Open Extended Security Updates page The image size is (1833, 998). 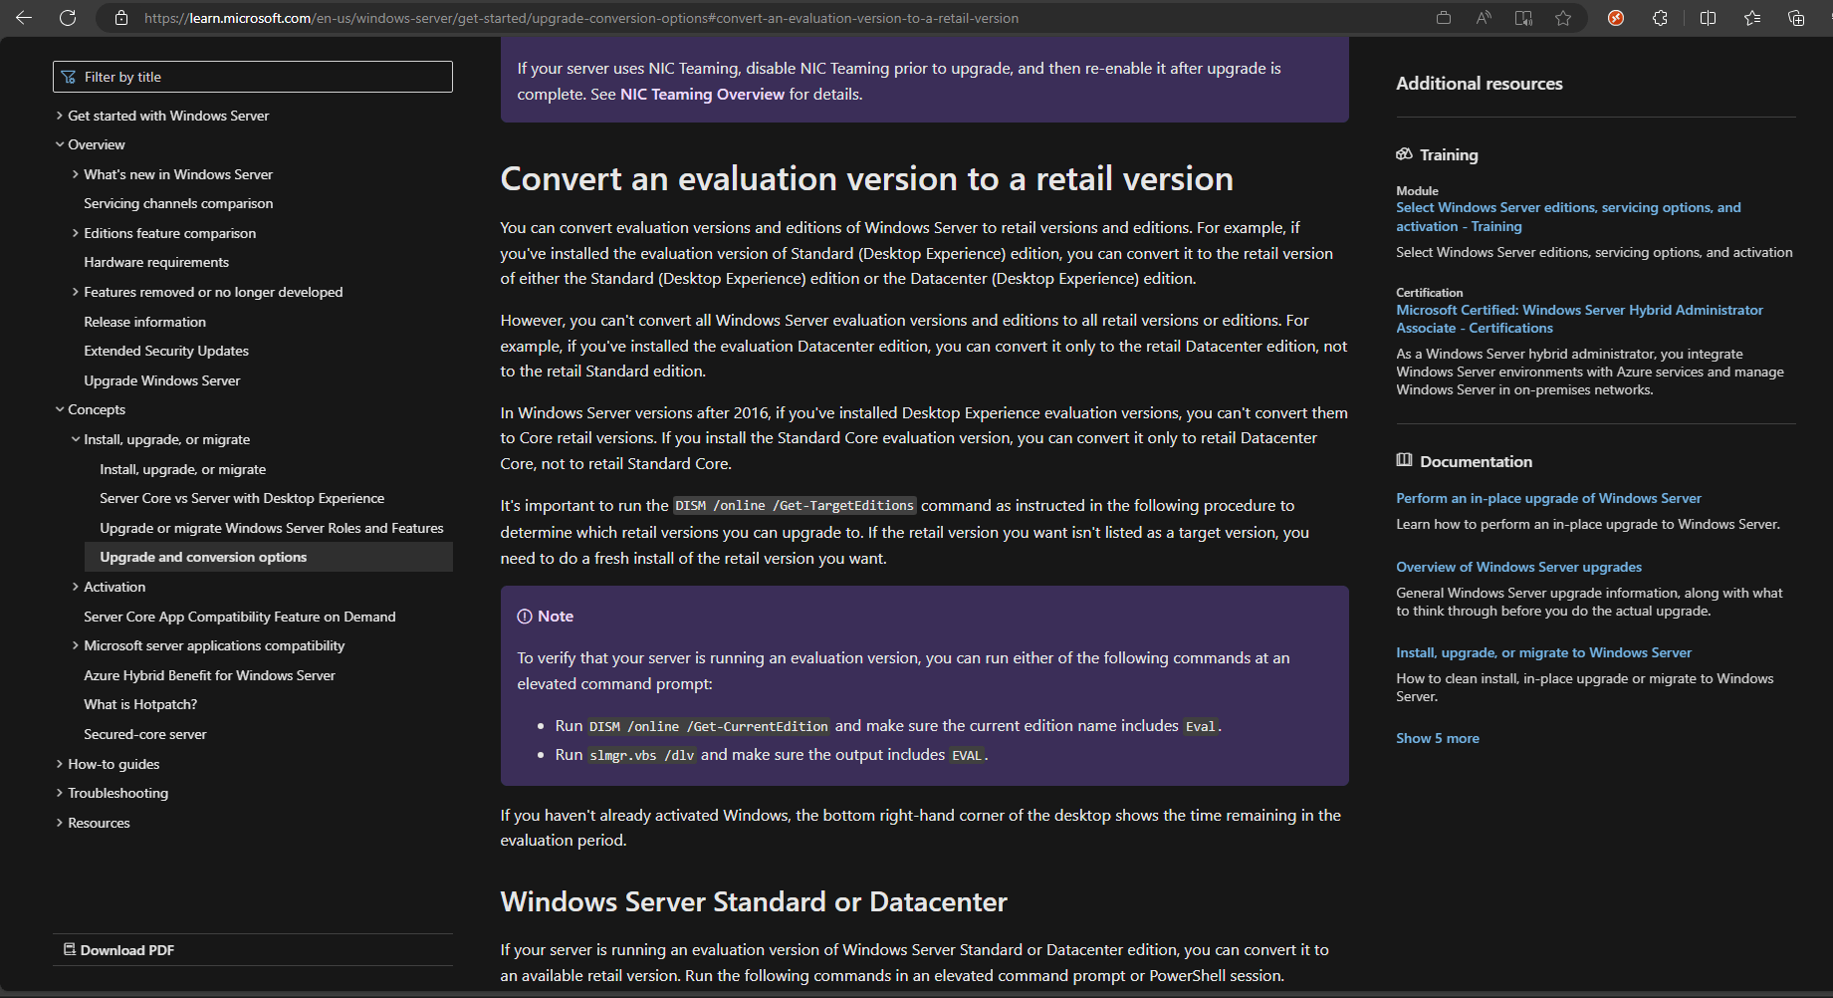point(166,351)
